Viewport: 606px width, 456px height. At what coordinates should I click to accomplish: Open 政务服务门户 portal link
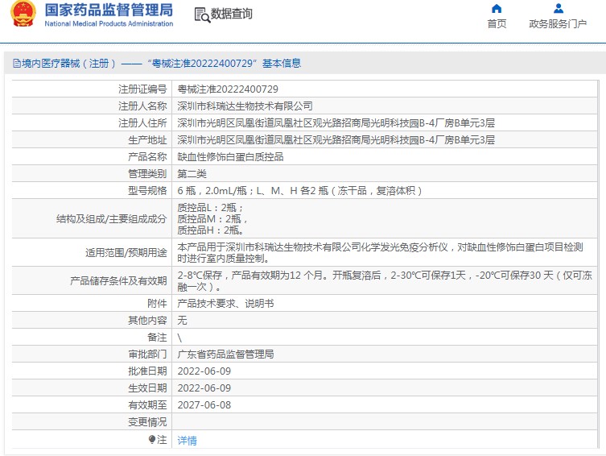(x=558, y=23)
